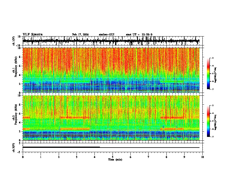Click the "6" kHz tick on ch.1 frequency axis
This screenshot has height=176, width=228.
(x=20, y=66)
